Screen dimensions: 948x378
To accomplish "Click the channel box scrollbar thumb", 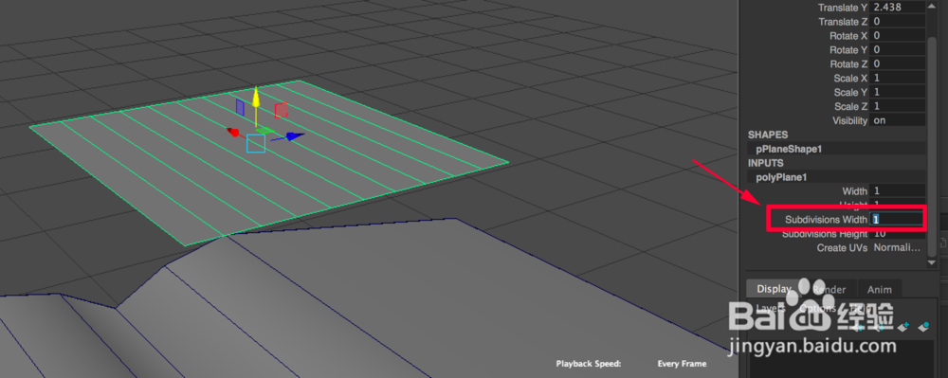I will (932, 146).
